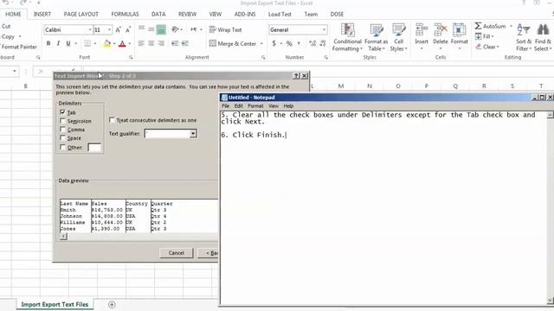Click the Borders icon in Font group
The image size is (554, 311).
pyautogui.click(x=87, y=43)
